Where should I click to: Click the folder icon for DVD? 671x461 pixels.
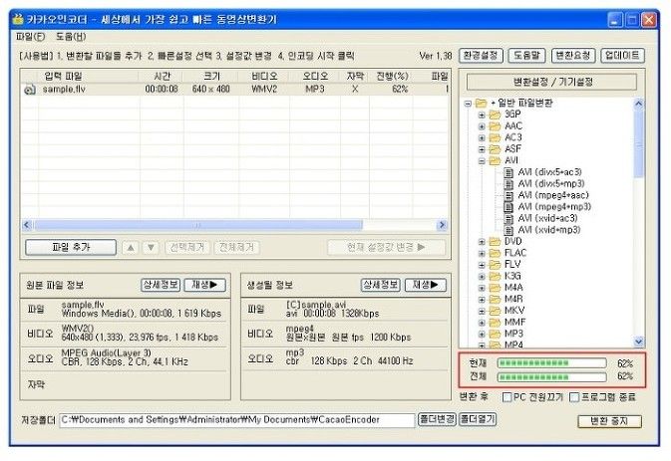click(x=495, y=241)
